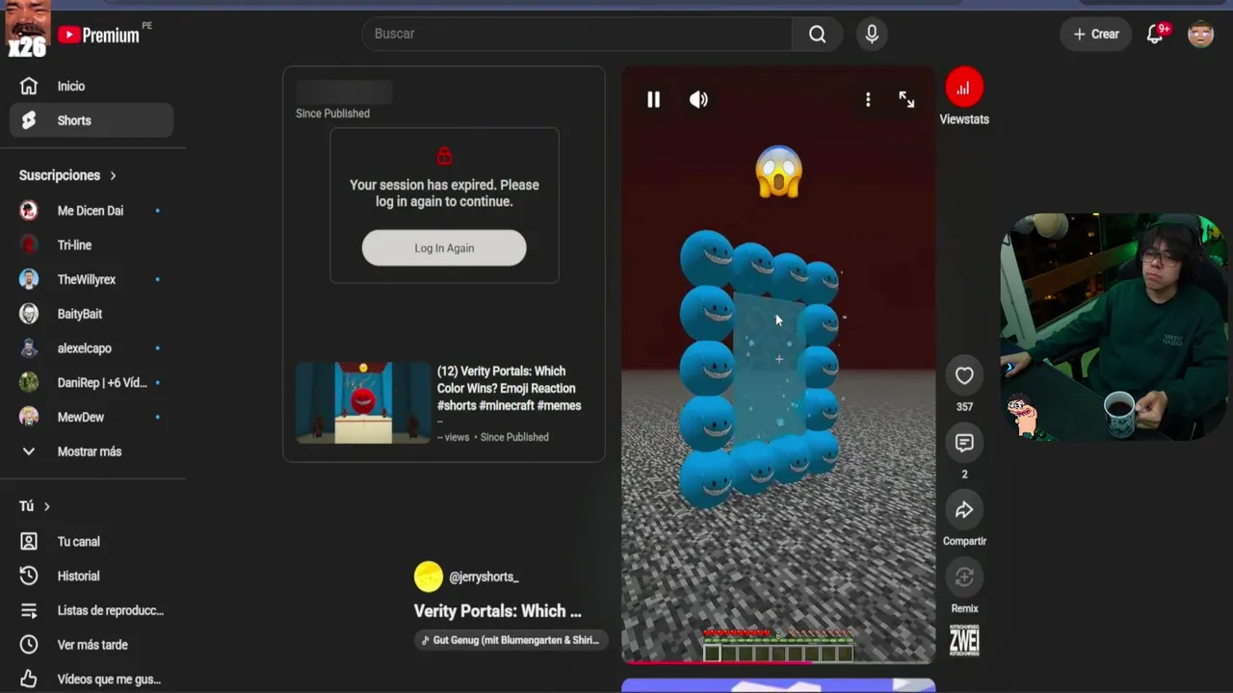The image size is (1233, 693).
Task: Open DaniRep channel avatar
Action: [29, 383]
